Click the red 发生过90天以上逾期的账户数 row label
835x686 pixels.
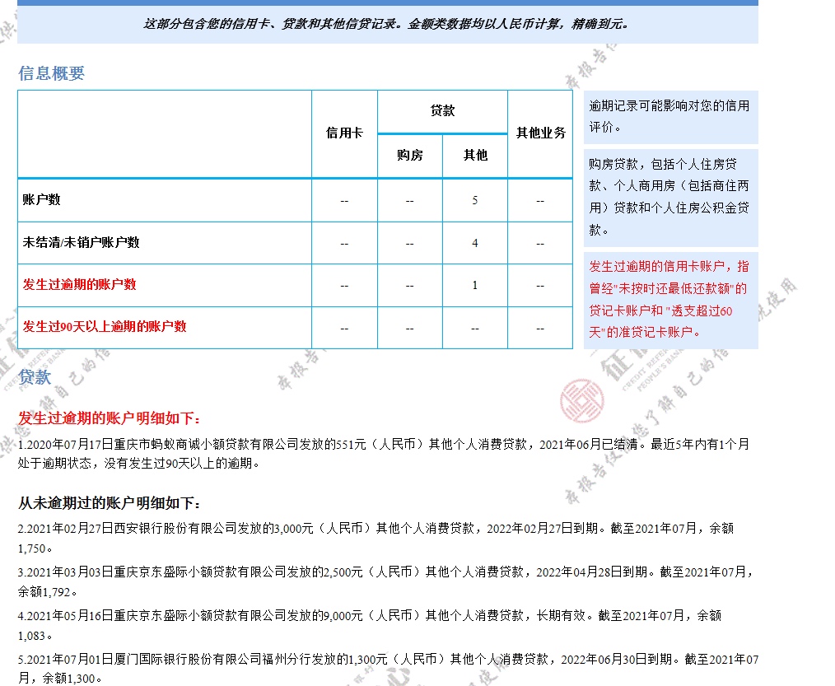tap(105, 326)
